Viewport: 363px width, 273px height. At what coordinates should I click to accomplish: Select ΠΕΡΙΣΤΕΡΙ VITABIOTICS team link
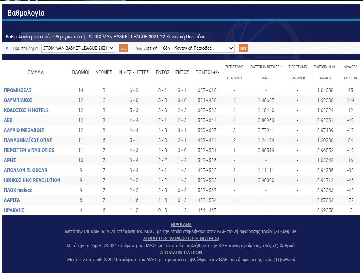tap(29, 150)
